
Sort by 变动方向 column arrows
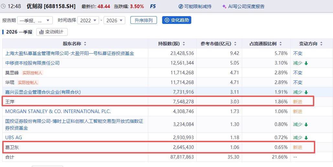pos(320,44)
